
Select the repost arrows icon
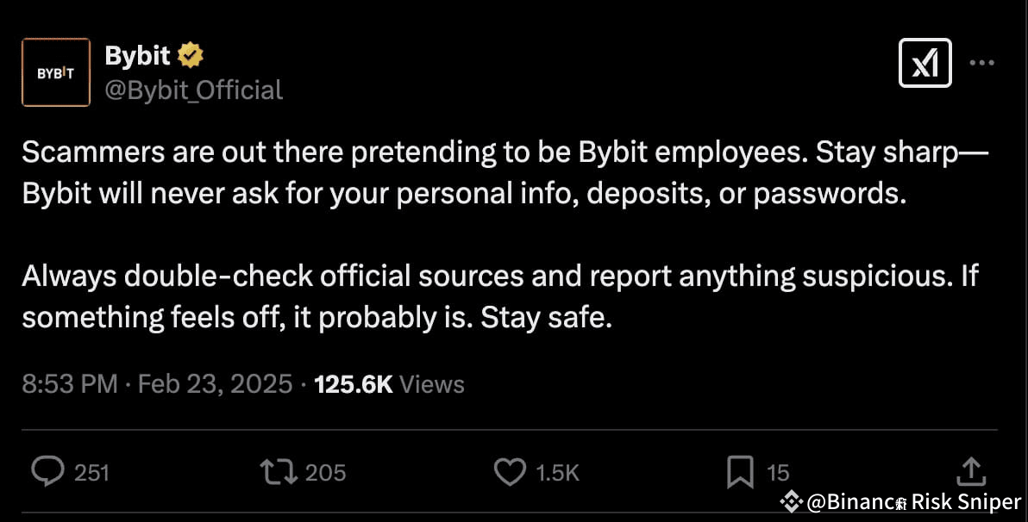point(278,472)
